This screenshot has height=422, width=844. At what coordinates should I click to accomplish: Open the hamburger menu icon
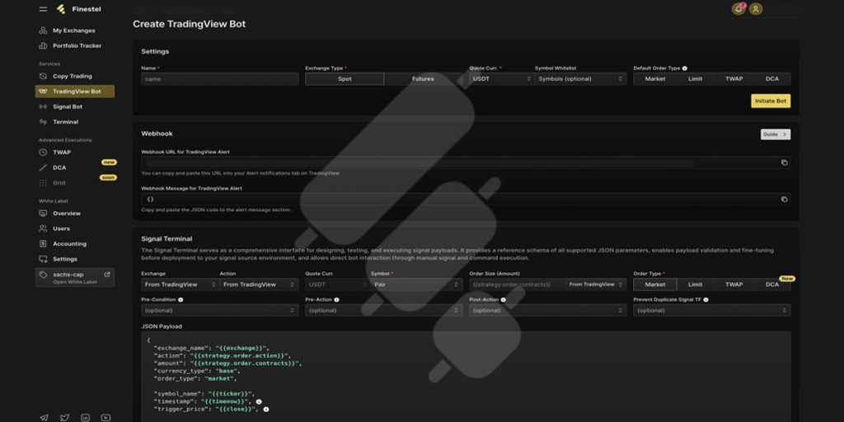[x=43, y=9]
